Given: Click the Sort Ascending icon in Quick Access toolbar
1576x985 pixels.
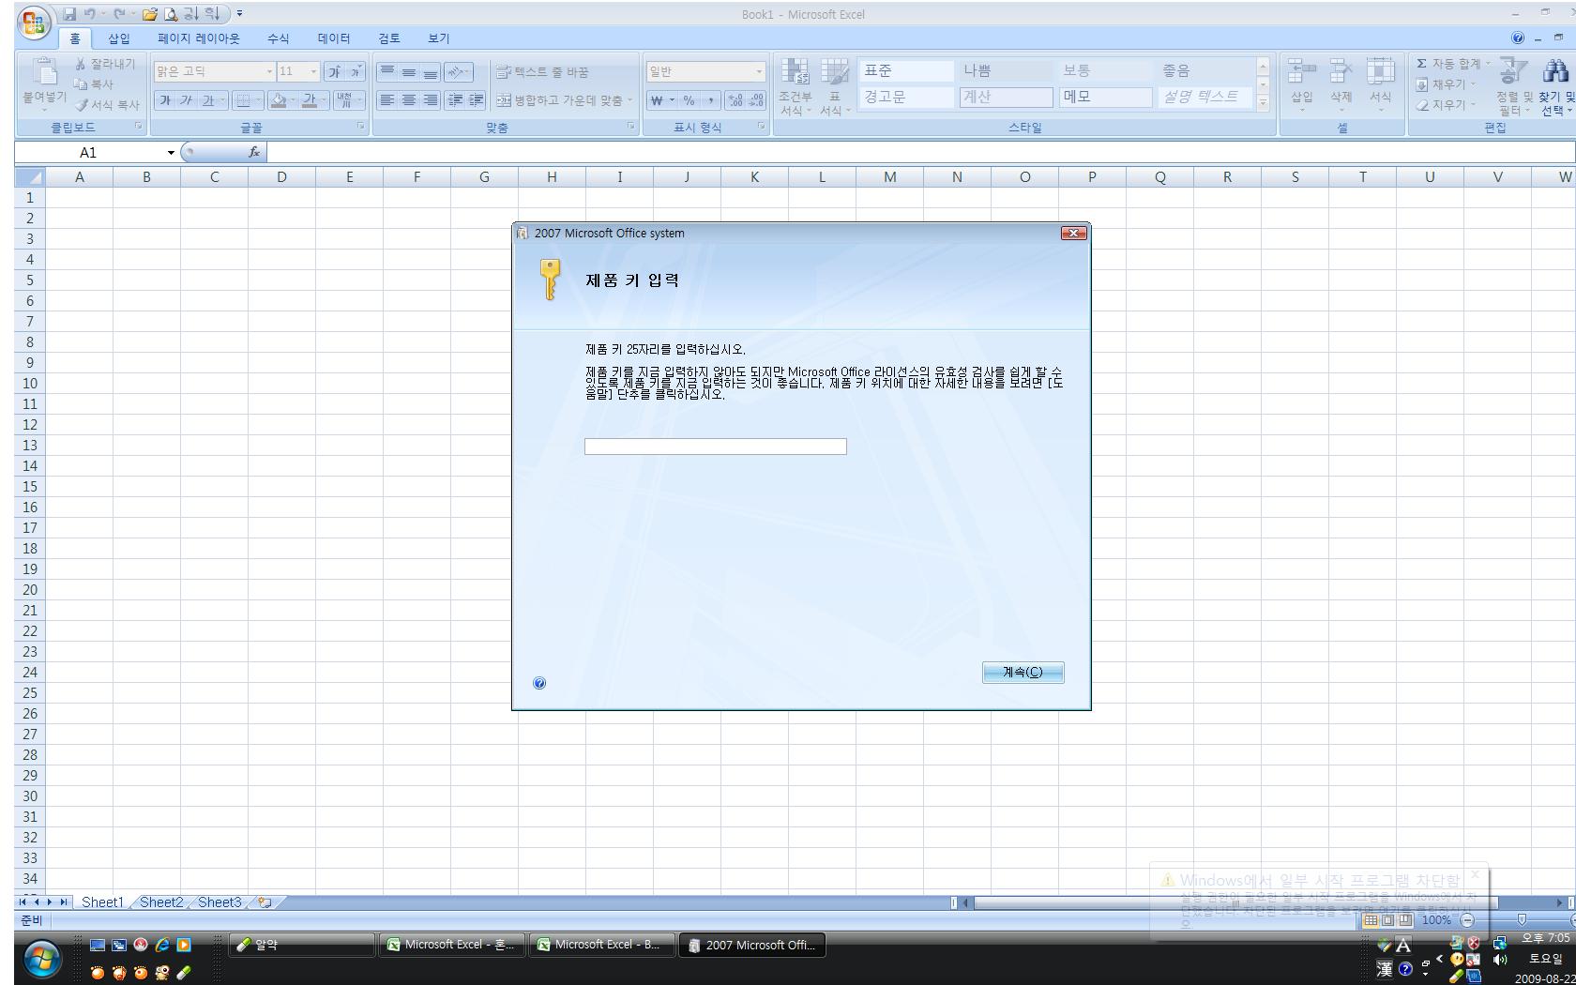Looking at the screenshot, I should 190,14.
